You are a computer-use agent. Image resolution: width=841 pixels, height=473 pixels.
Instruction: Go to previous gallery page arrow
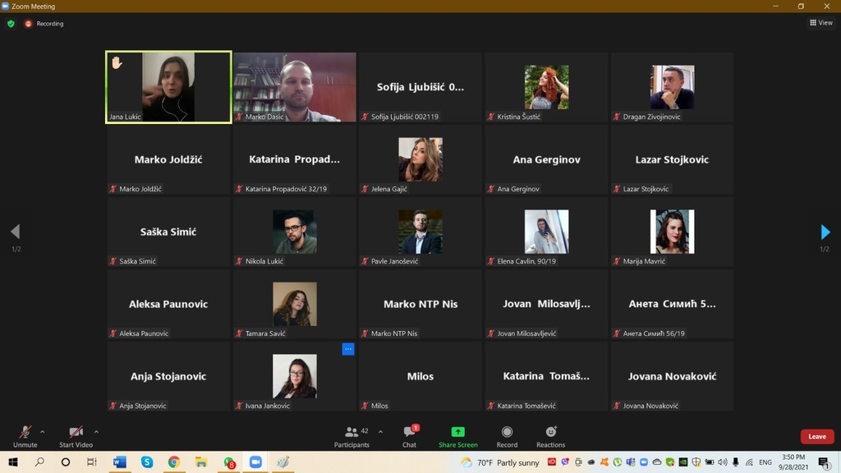(x=15, y=232)
